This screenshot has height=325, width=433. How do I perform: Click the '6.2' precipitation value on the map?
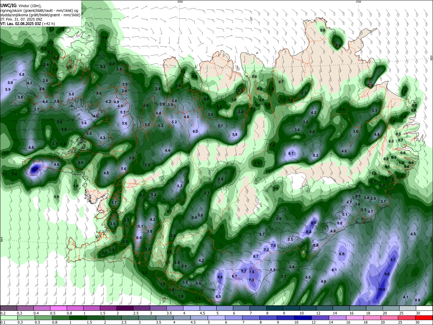coord(195,131)
